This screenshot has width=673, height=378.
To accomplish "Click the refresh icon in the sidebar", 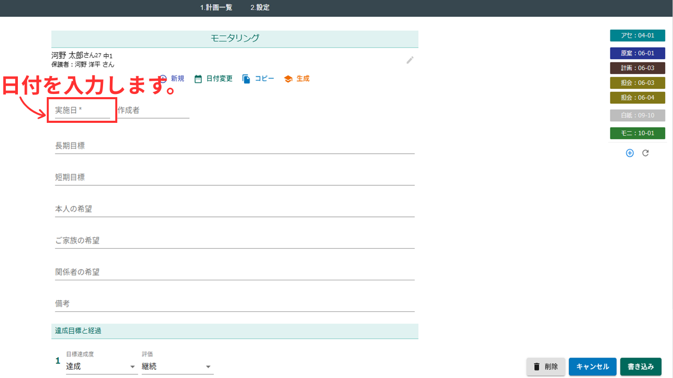I will [x=646, y=153].
